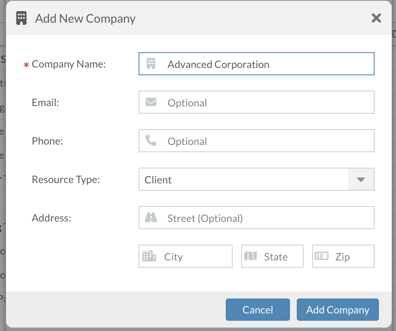
Task: Click into the Zip text box
Action: [352, 257]
